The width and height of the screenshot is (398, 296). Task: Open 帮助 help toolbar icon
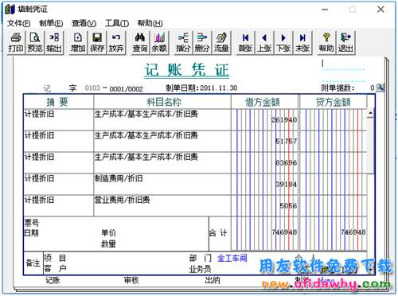pos(326,43)
